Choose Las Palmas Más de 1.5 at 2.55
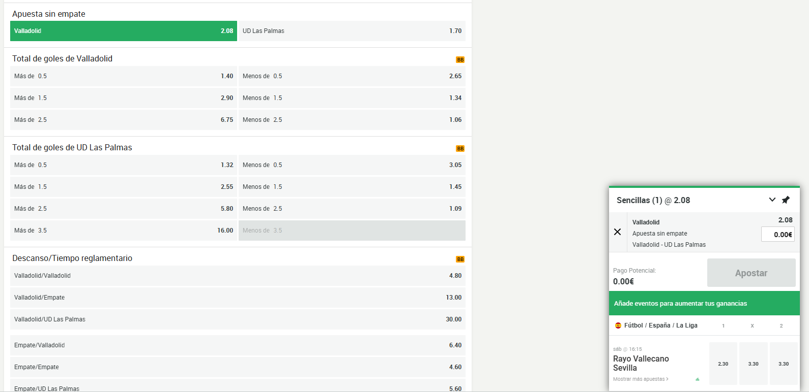This screenshot has width=809, height=392. 124,187
